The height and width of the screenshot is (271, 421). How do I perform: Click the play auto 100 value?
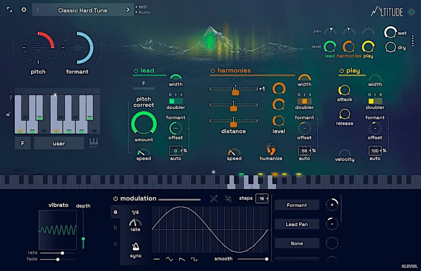coord(375,151)
